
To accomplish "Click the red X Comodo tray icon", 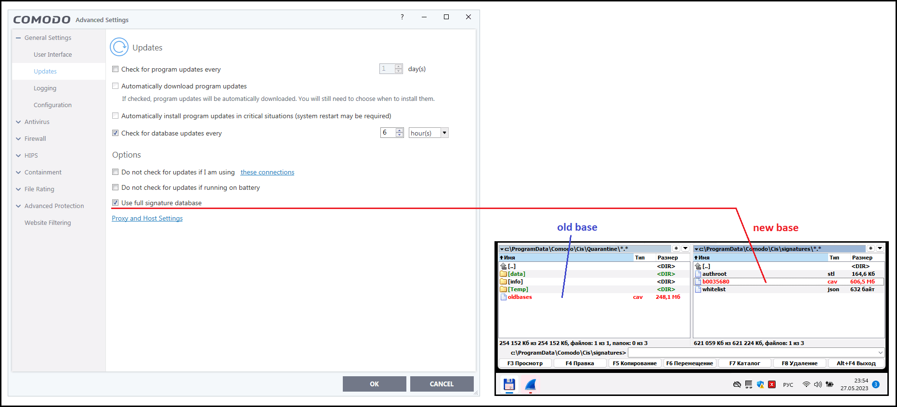I will point(772,384).
